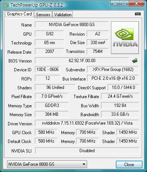Click the Memory Type field GDDR3

[x=52, y=105]
